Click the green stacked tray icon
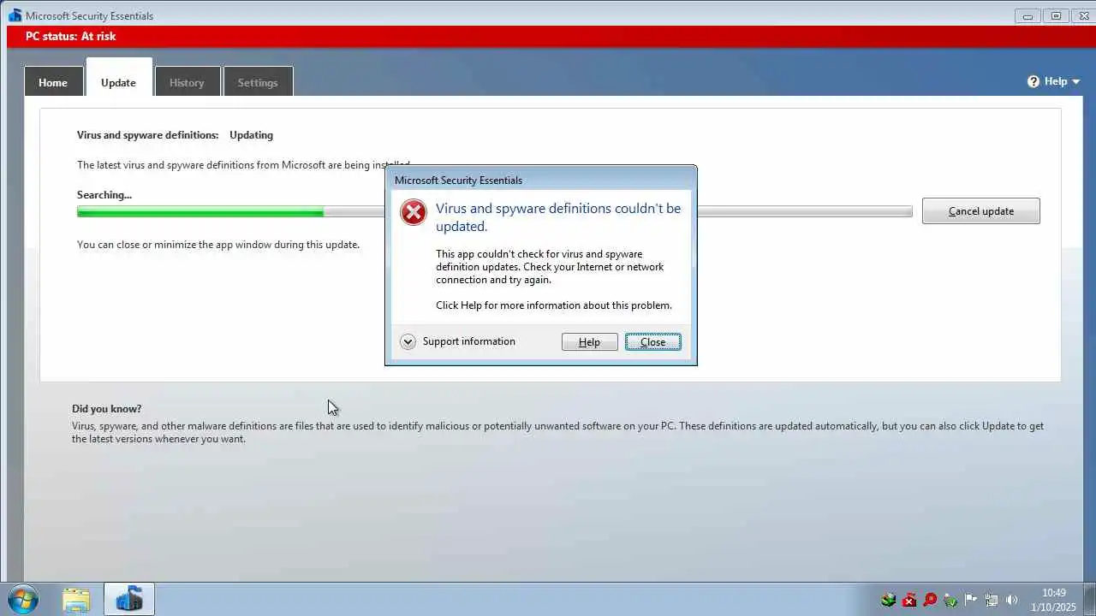 [x=889, y=600]
